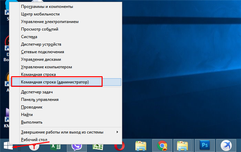Launch Проводник from the menu

coord(66,107)
